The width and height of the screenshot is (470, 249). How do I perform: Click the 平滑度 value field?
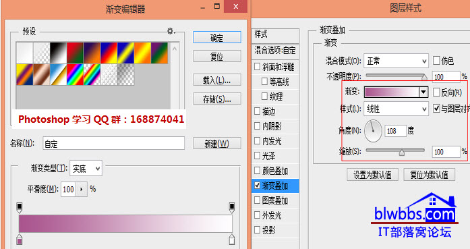click(69, 190)
